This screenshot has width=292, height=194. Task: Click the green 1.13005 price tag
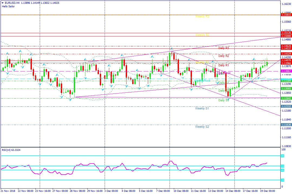[x=286, y=89]
